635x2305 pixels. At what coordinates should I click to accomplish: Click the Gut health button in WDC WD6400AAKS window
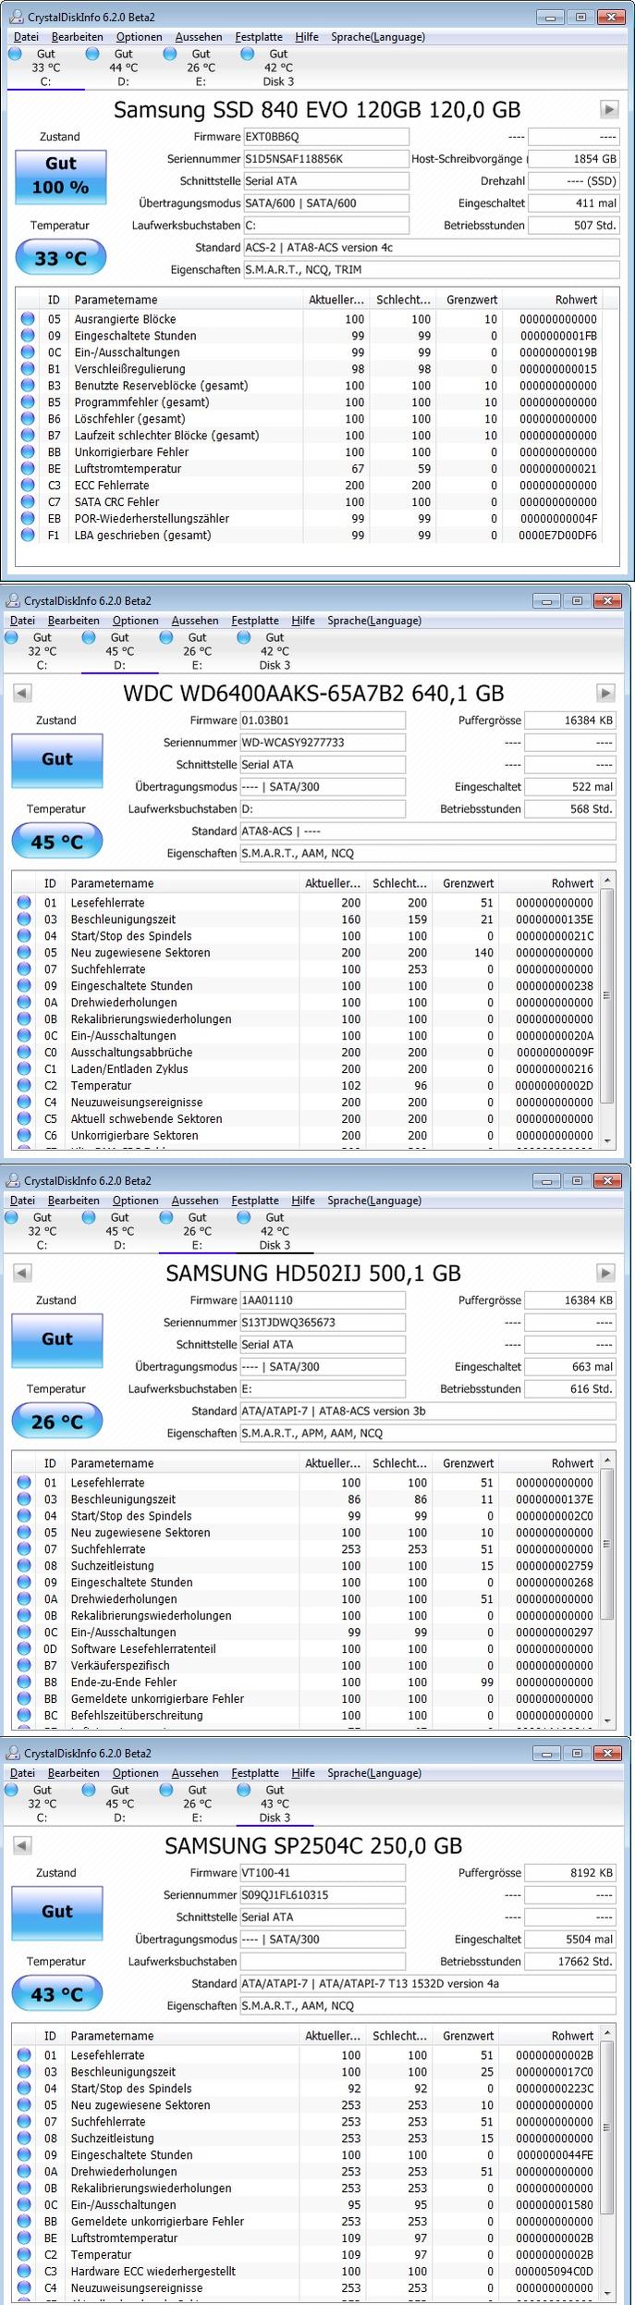57,759
